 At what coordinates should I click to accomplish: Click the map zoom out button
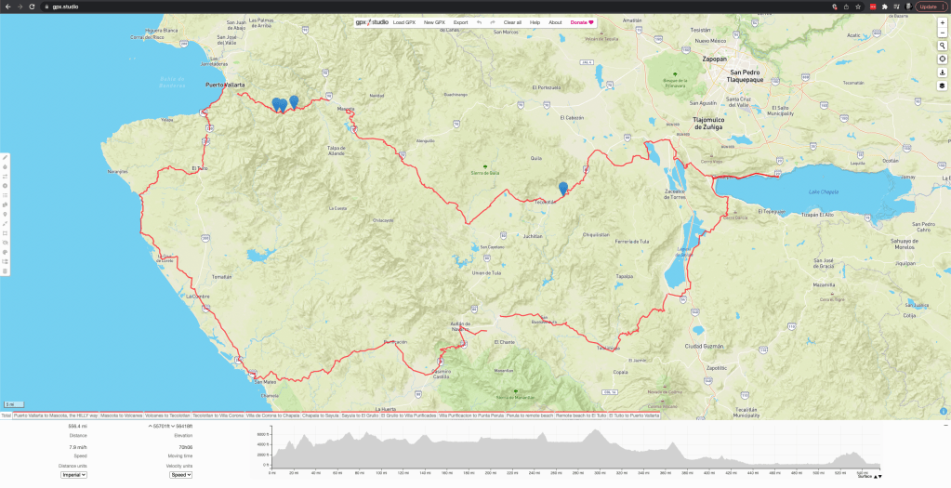943,33
